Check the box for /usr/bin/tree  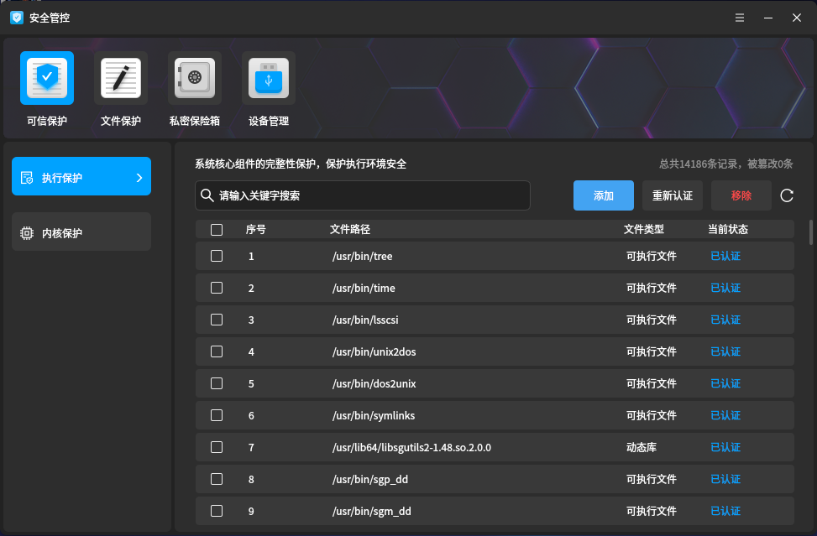click(x=217, y=256)
